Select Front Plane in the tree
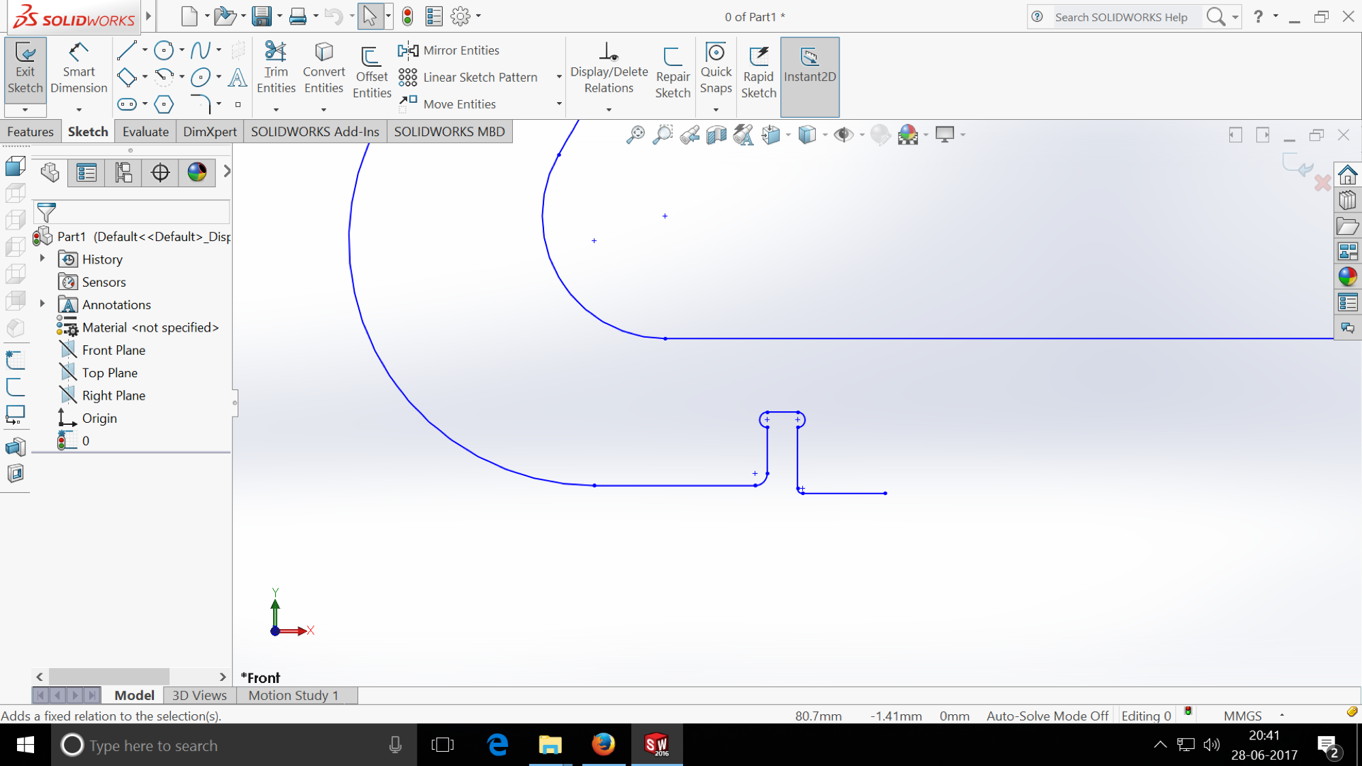 click(102, 350)
